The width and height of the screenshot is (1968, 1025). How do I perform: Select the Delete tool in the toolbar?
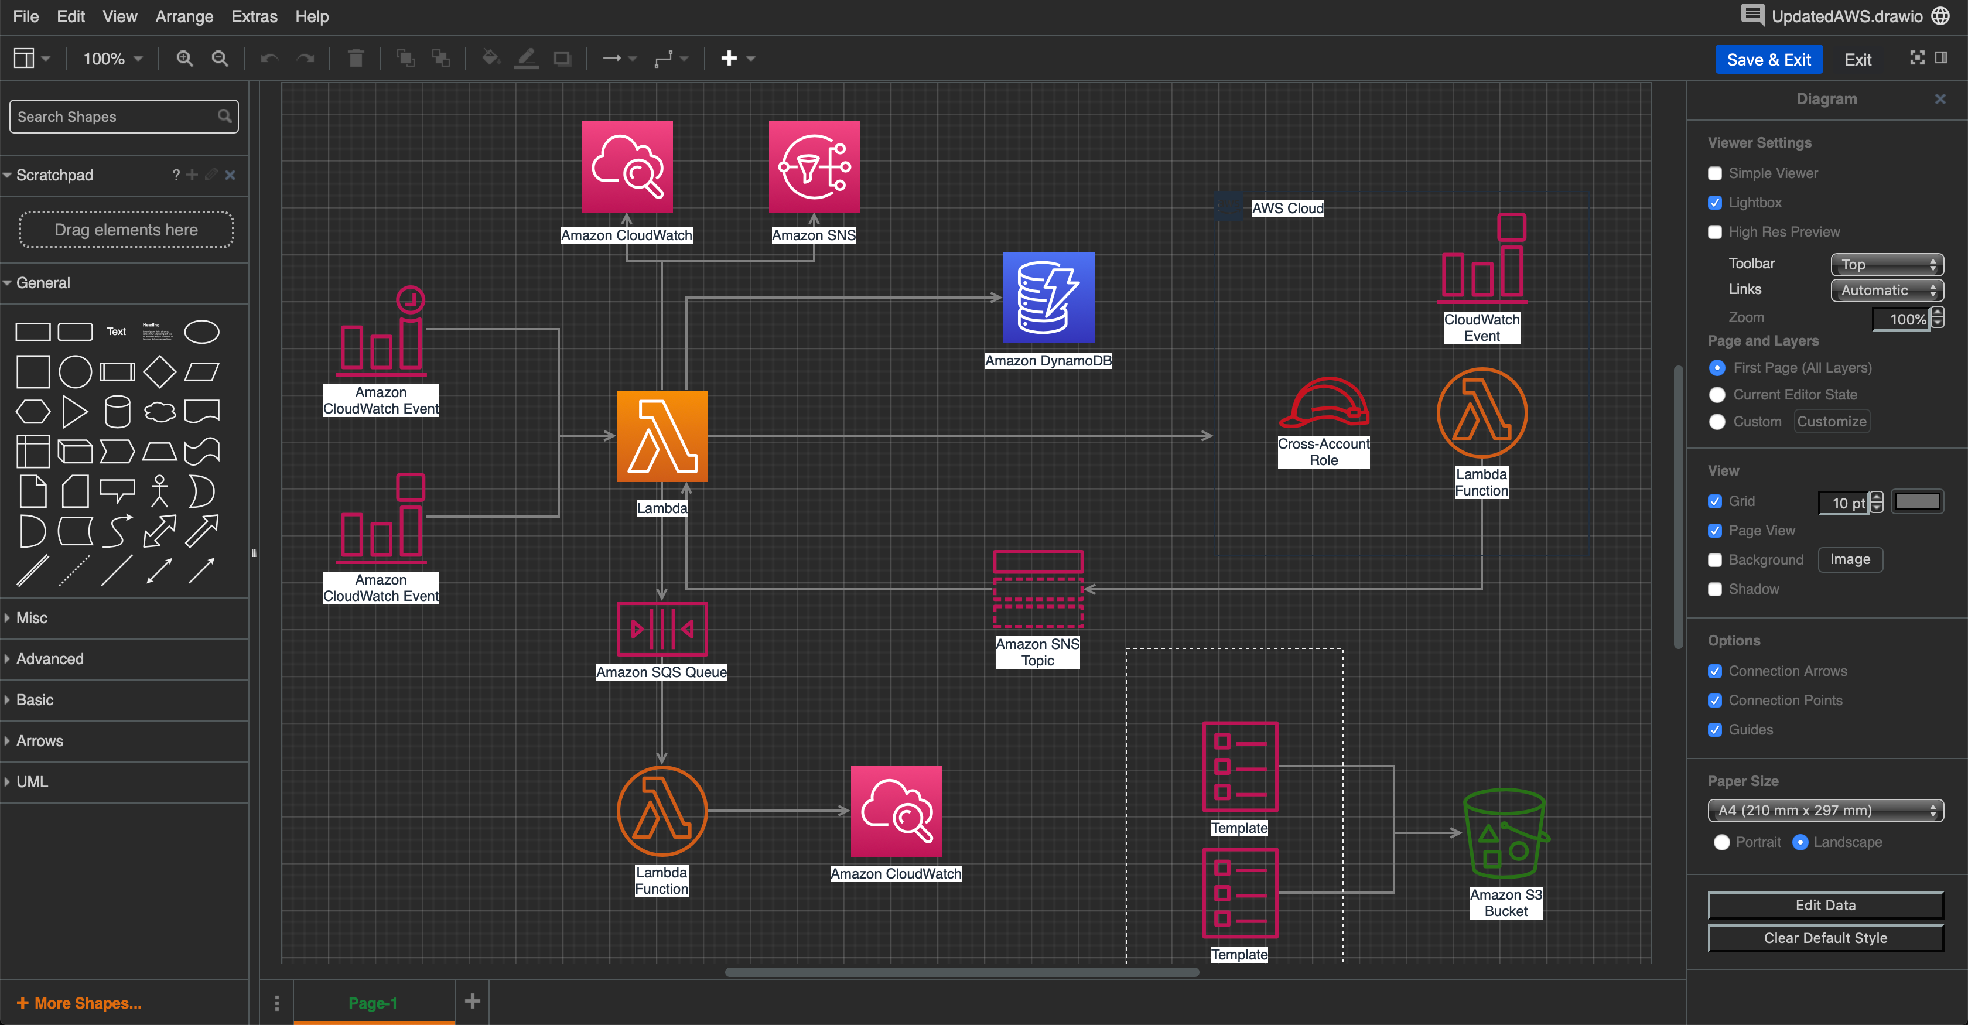pyautogui.click(x=354, y=57)
